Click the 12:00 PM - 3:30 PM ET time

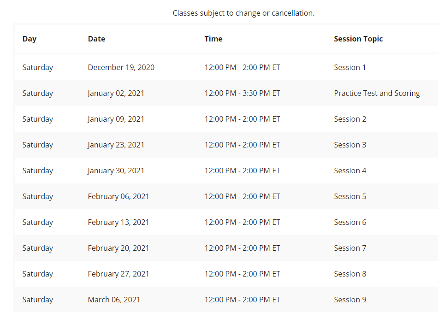242,93
